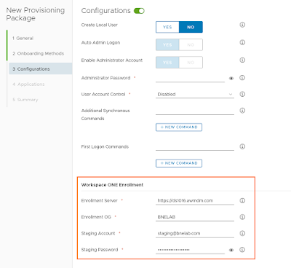Click the Enrollment OG input field
The width and height of the screenshot is (291, 268).
(x=195, y=217)
